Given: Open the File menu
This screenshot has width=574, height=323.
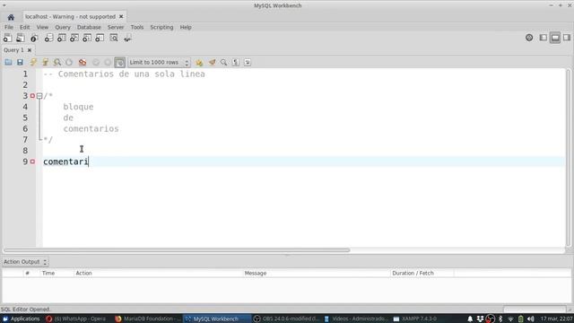Looking at the screenshot, I should pyautogui.click(x=9, y=27).
